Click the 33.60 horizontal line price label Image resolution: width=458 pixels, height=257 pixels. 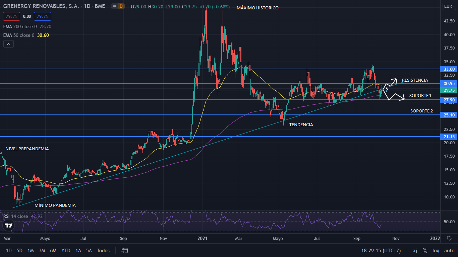[449, 69]
